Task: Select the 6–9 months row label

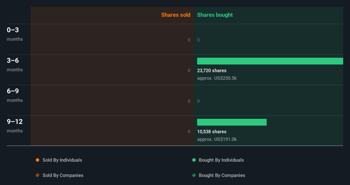Action: pyautogui.click(x=15, y=95)
